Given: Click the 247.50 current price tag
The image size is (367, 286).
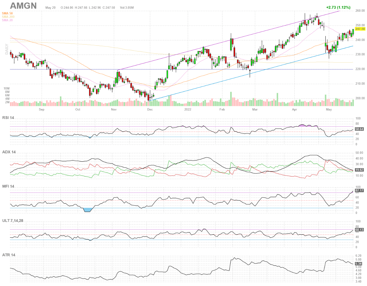Looking at the screenshot, I should point(360,29).
